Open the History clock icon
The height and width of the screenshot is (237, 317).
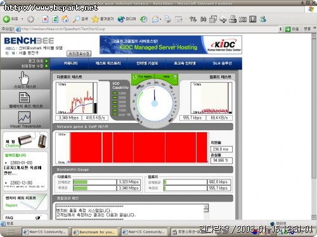144,19
